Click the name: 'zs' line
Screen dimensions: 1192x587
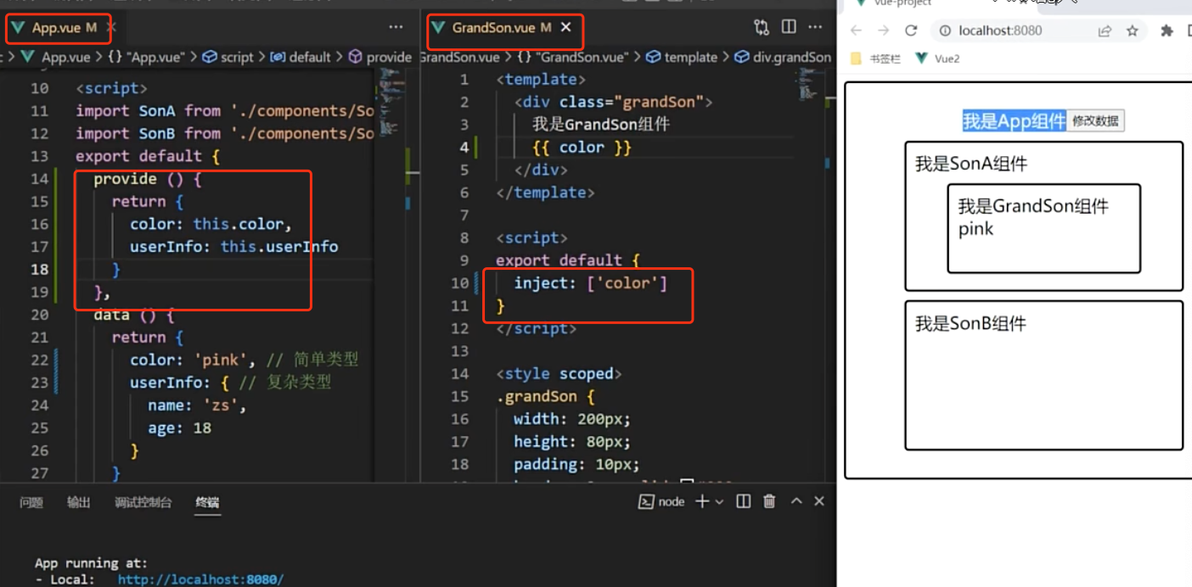196,405
